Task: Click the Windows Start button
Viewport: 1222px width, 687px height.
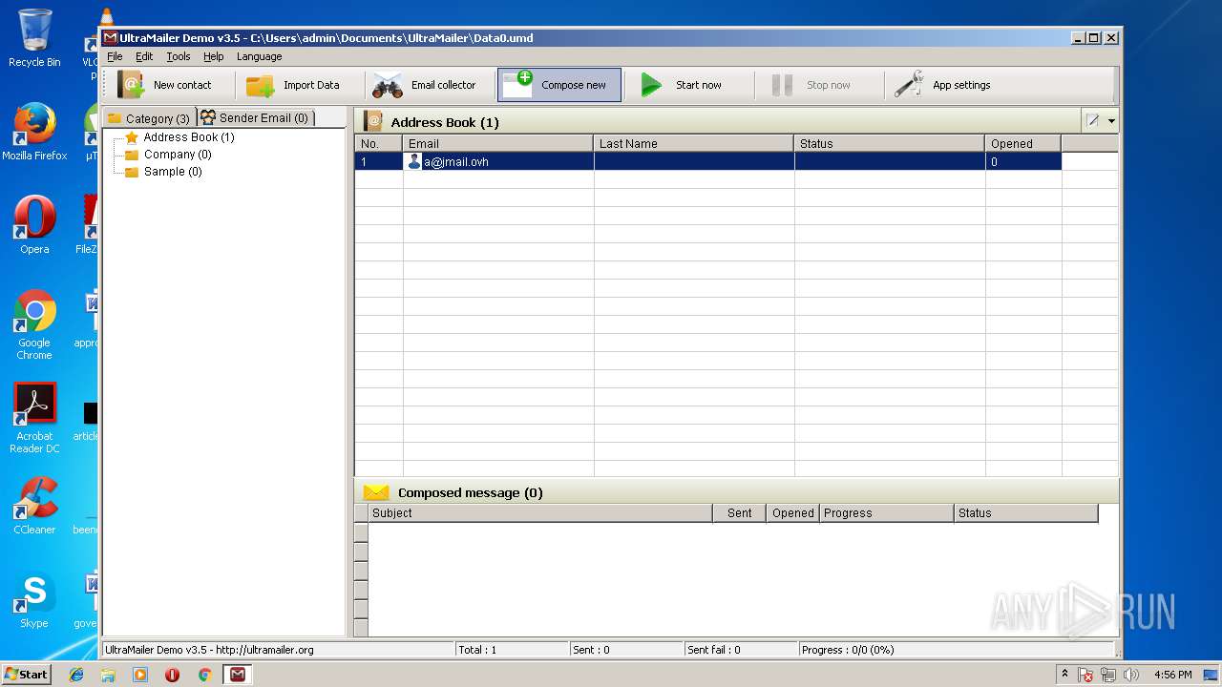Action: (x=26, y=674)
